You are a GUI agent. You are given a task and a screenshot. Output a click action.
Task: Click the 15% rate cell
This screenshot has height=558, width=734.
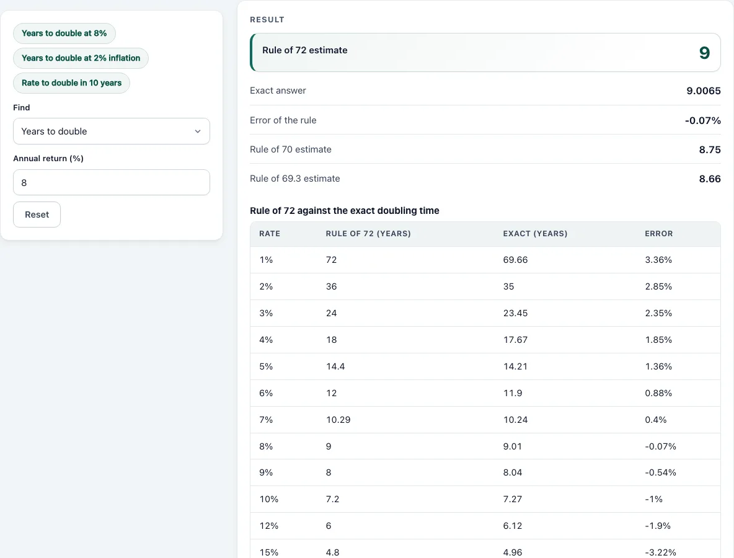click(268, 552)
